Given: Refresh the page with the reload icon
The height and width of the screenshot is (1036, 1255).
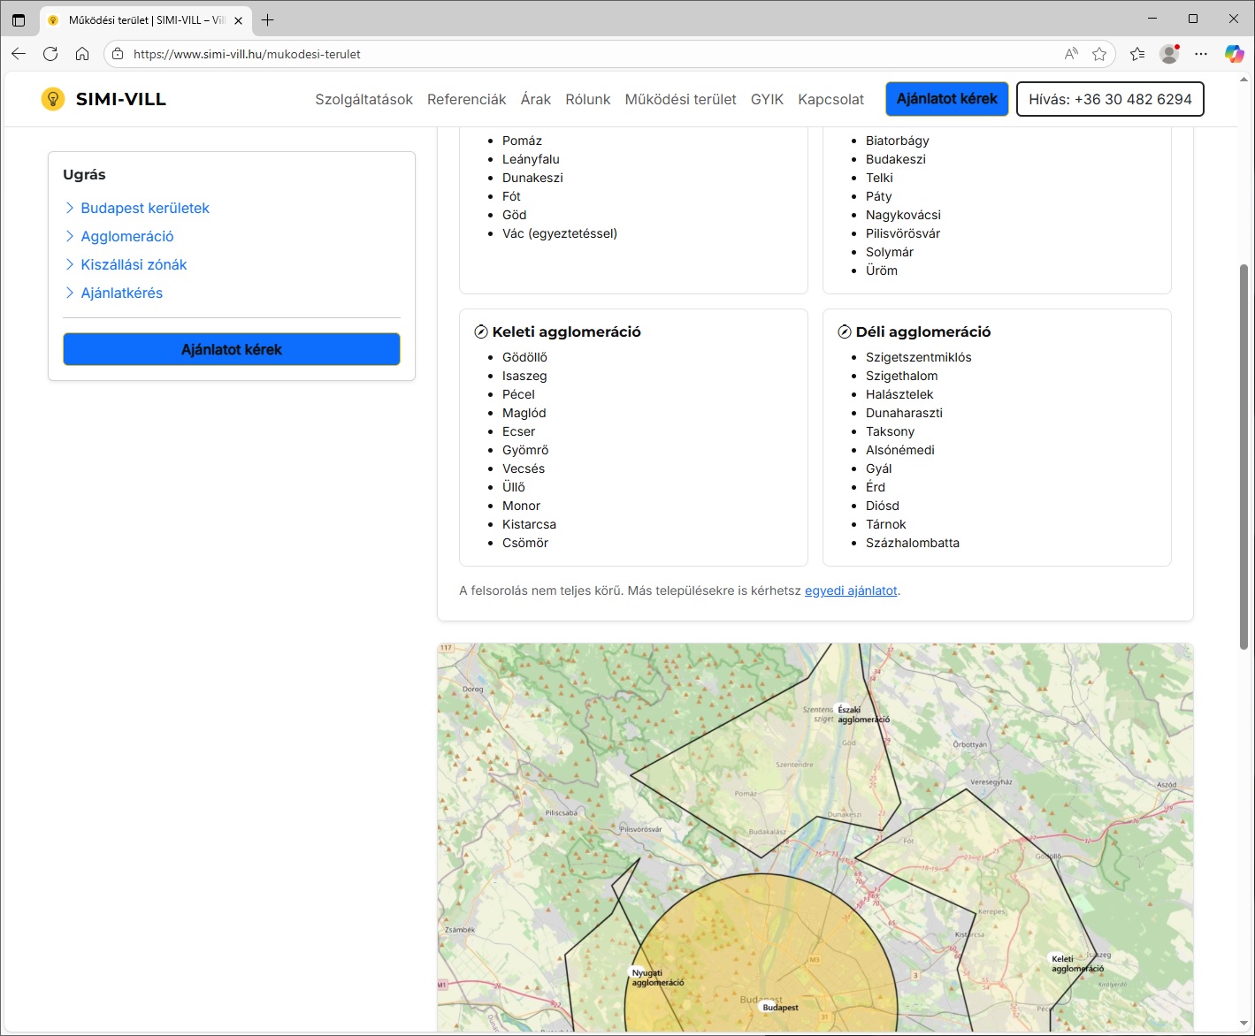Looking at the screenshot, I should click(50, 54).
